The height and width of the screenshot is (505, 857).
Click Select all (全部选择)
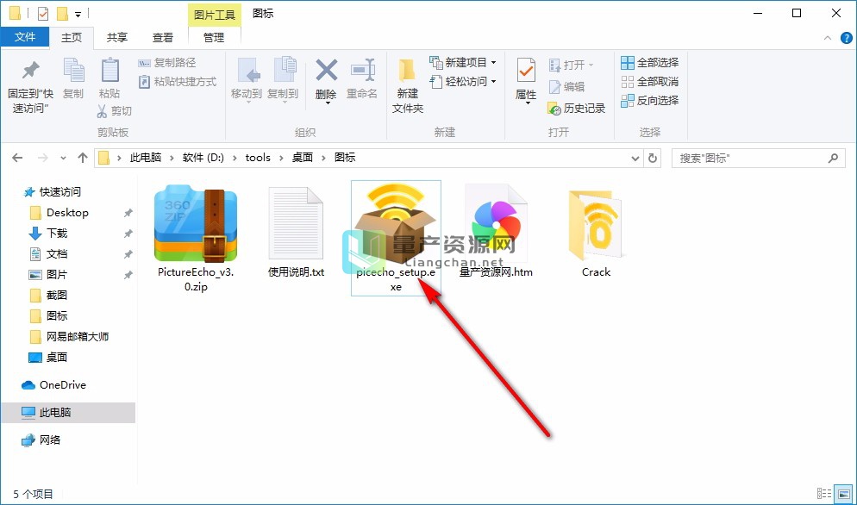[650, 63]
